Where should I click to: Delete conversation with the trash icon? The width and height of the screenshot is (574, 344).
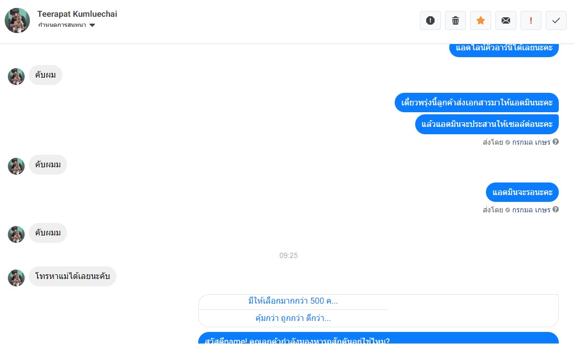click(x=456, y=20)
